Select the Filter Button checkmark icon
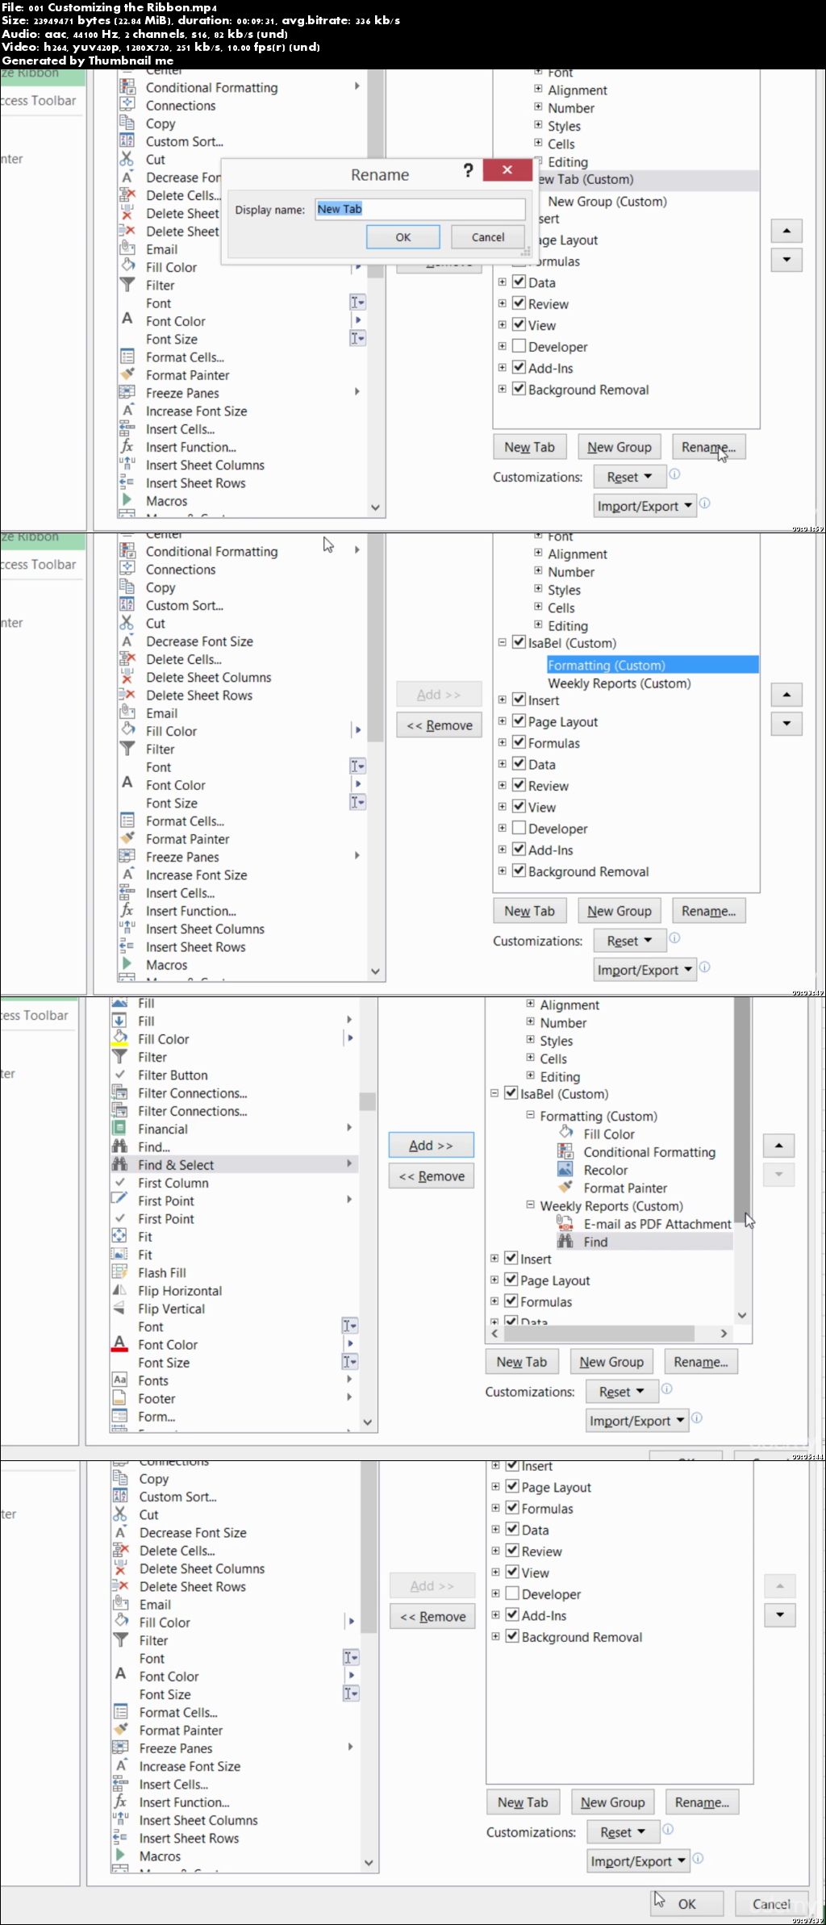Viewport: 826px width, 1925px height. [119, 1074]
